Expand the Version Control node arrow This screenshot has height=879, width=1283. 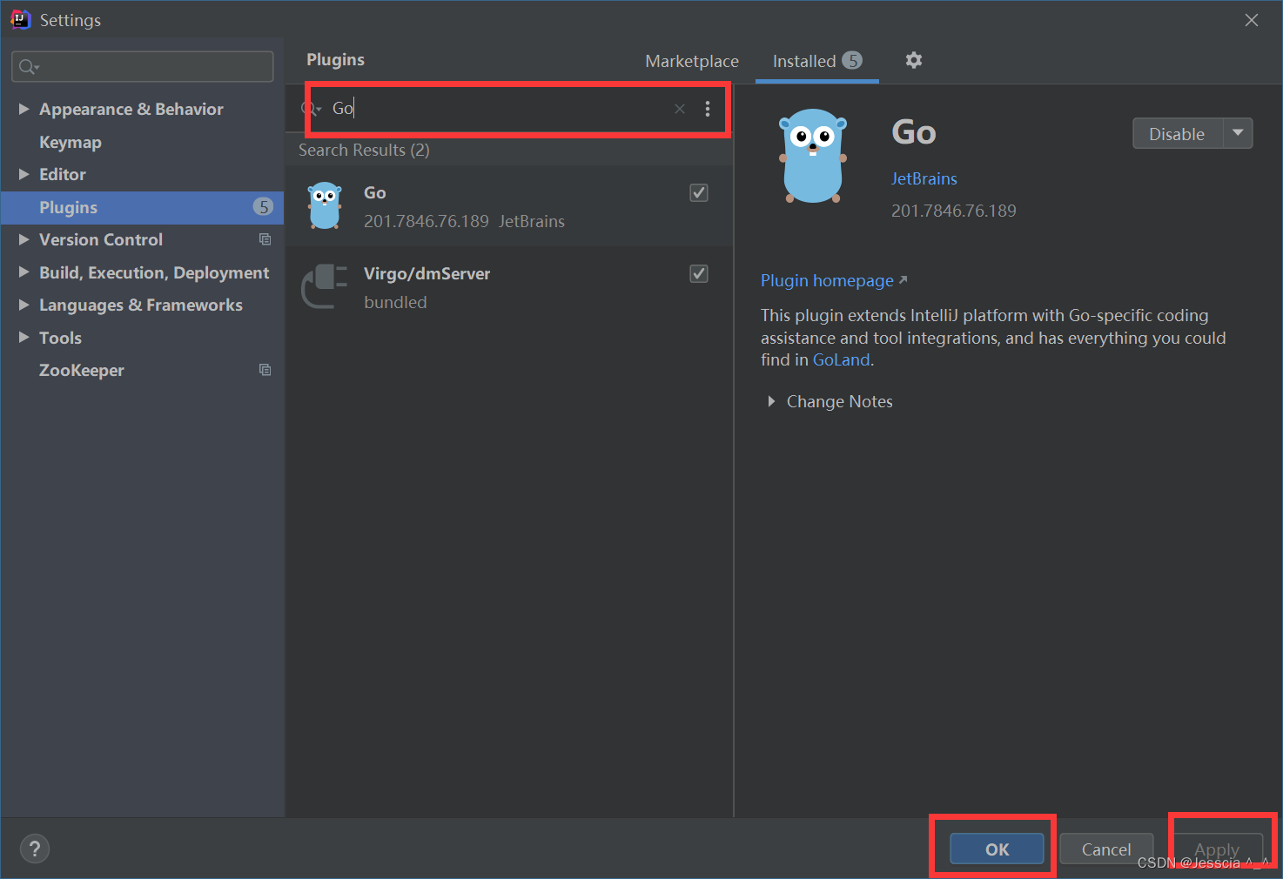[x=24, y=239]
